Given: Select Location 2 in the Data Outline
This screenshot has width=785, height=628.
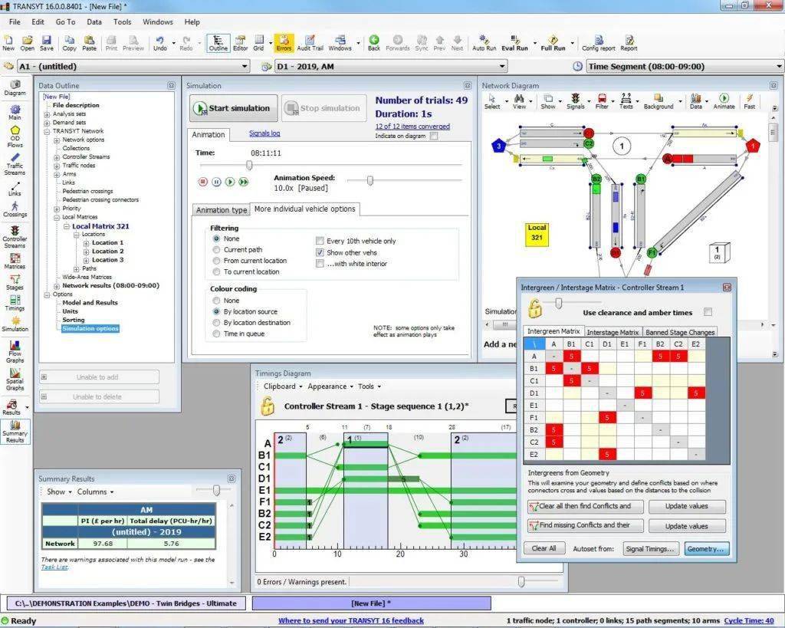Looking at the screenshot, I should click(x=107, y=252).
